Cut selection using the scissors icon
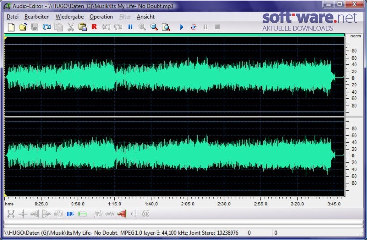 [71, 27]
